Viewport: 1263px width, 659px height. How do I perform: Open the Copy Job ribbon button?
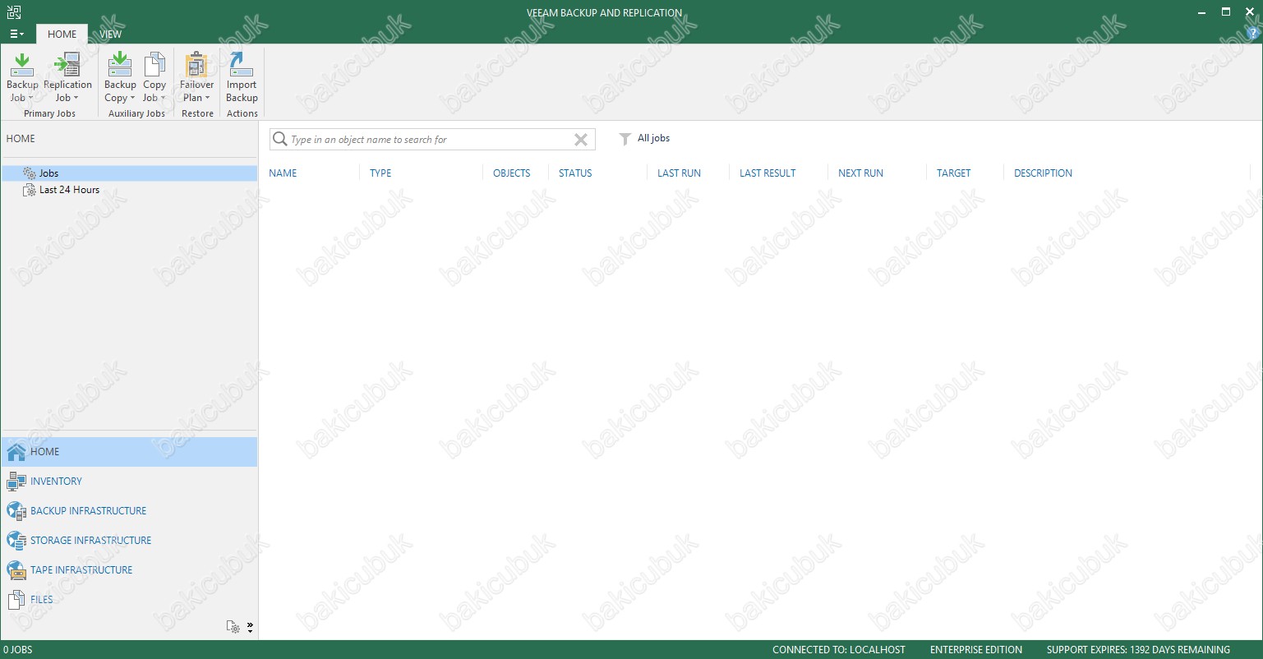[154, 77]
